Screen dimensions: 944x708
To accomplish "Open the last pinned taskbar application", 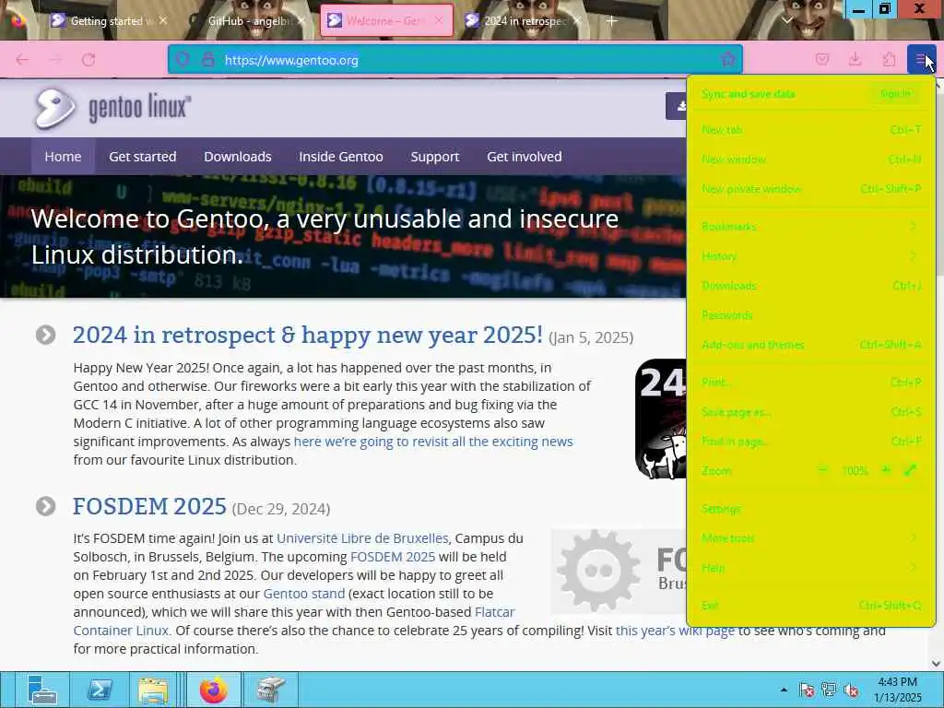I will (270, 690).
